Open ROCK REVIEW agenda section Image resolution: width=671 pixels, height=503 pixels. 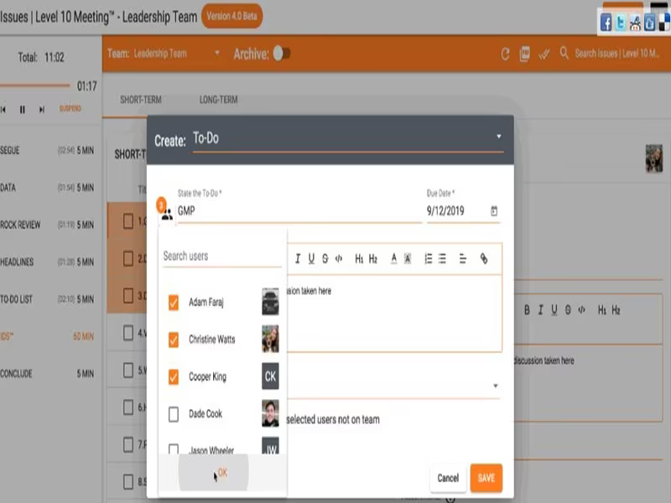(x=47, y=225)
